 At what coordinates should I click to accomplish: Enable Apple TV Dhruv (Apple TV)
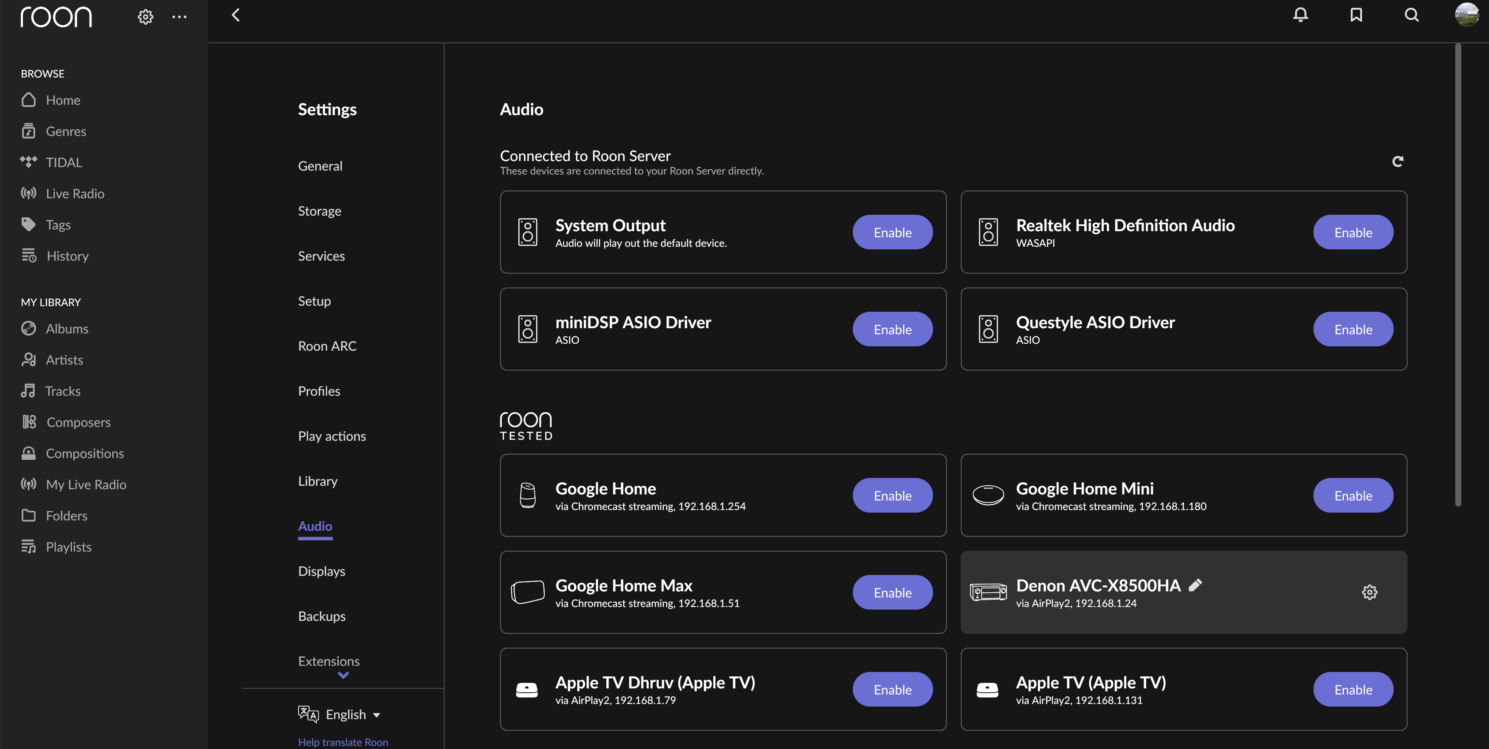click(892, 690)
